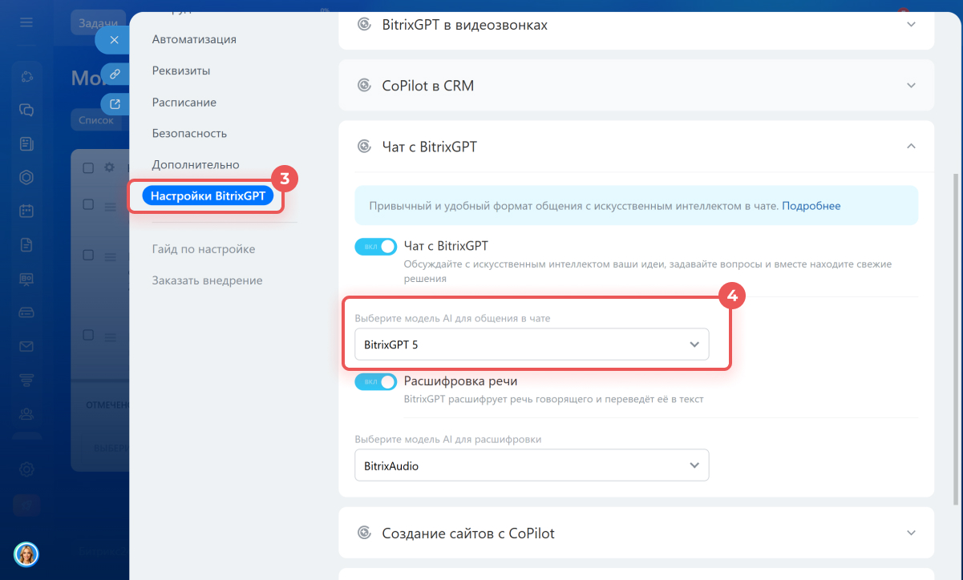The width and height of the screenshot is (963, 580).
Task: Click the mail envelope icon in sidebar
Action: point(26,346)
